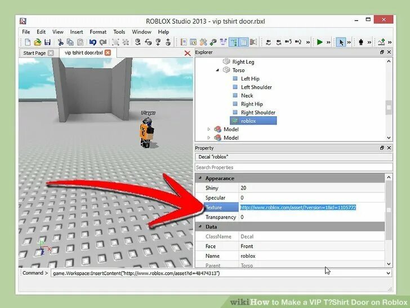Image resolution: width=410 pixels, height=308 pixels.
Task: Save the place with the floppy disk icon
Action: [47, 42]
